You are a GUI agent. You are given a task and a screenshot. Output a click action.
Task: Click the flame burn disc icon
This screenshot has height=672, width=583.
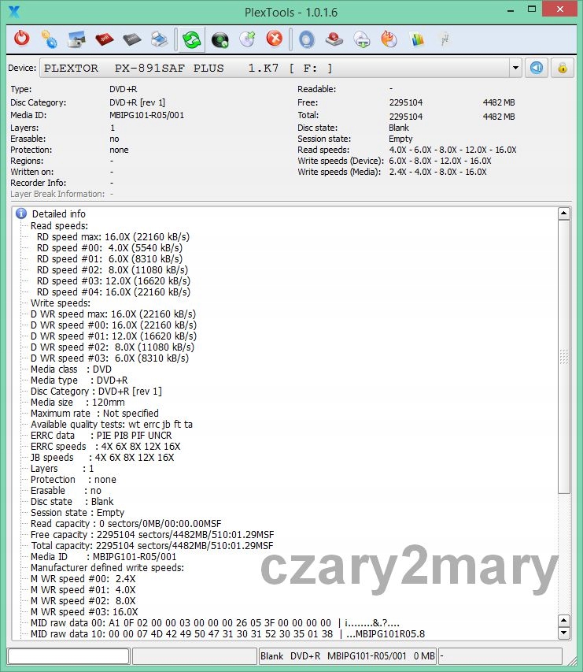pos(389,39)
